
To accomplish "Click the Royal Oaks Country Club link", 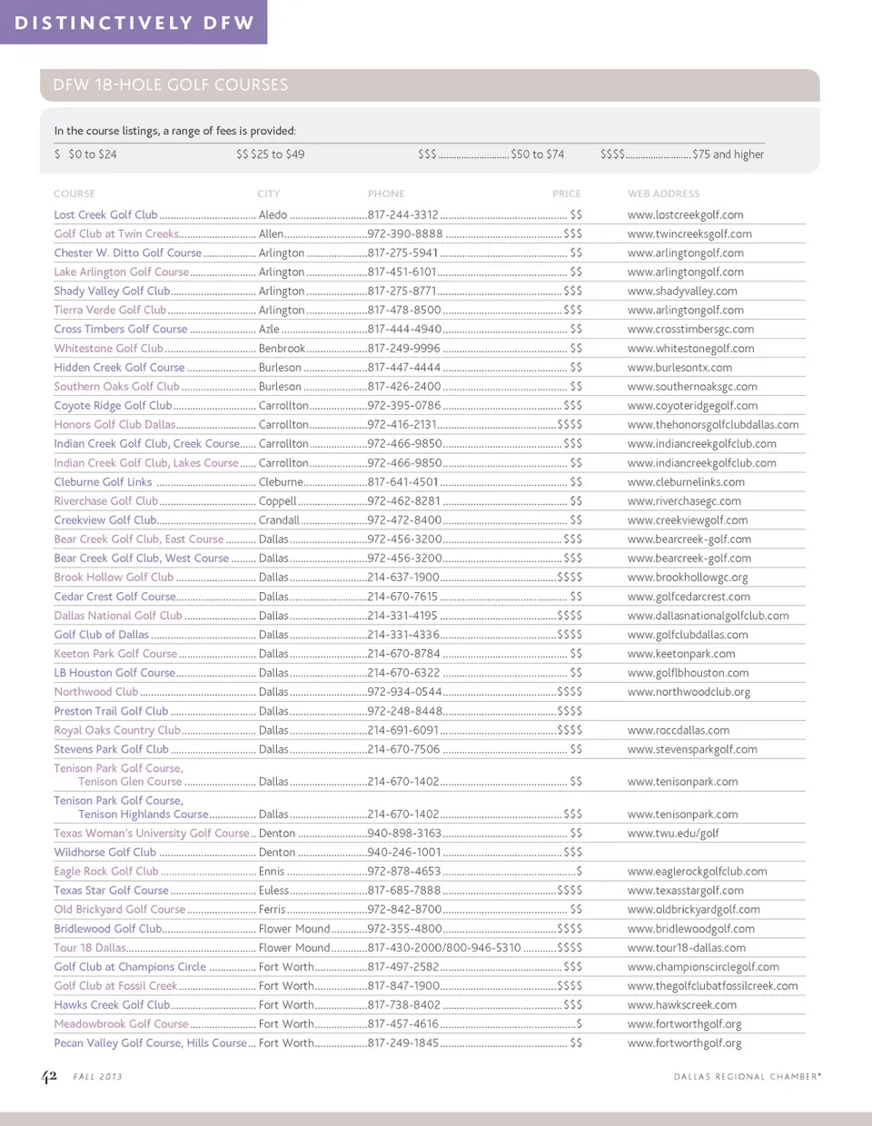I will point(117,730).
